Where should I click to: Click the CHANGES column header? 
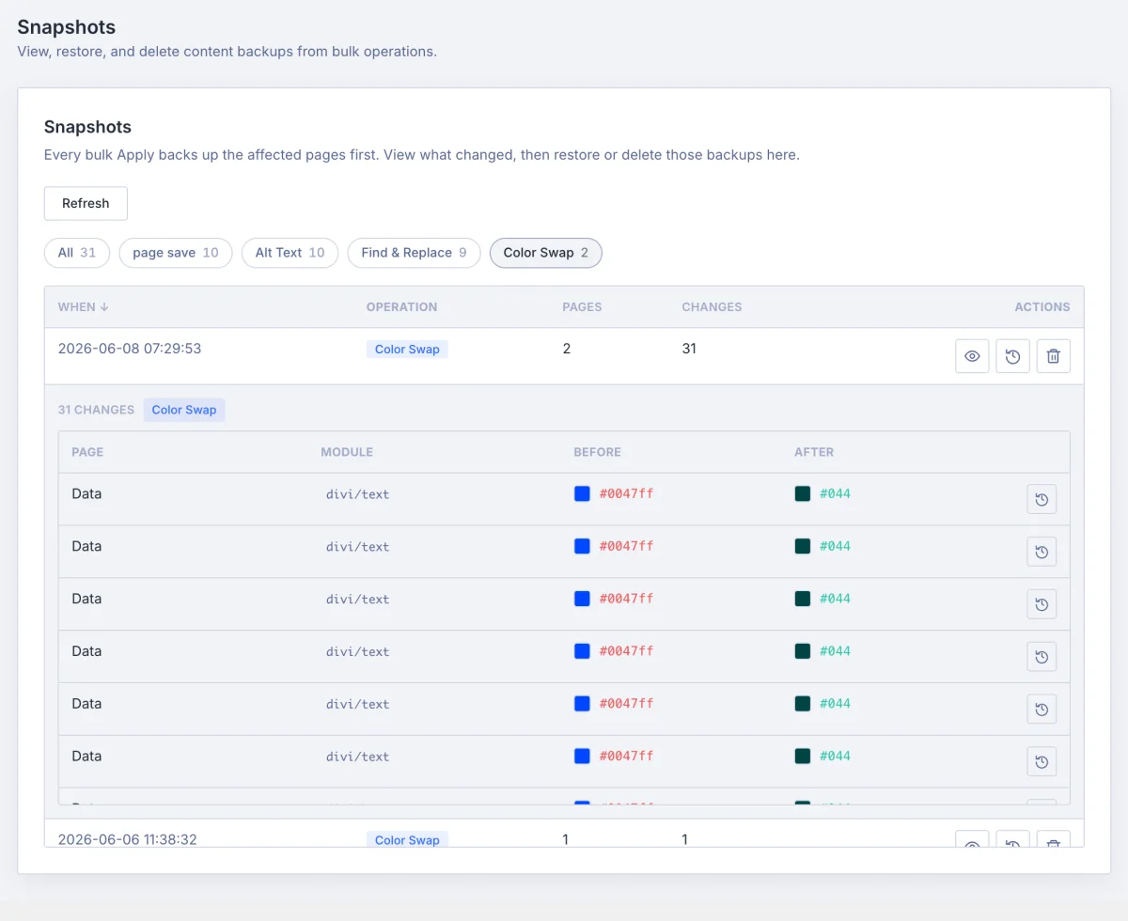(x=712, y=306)
